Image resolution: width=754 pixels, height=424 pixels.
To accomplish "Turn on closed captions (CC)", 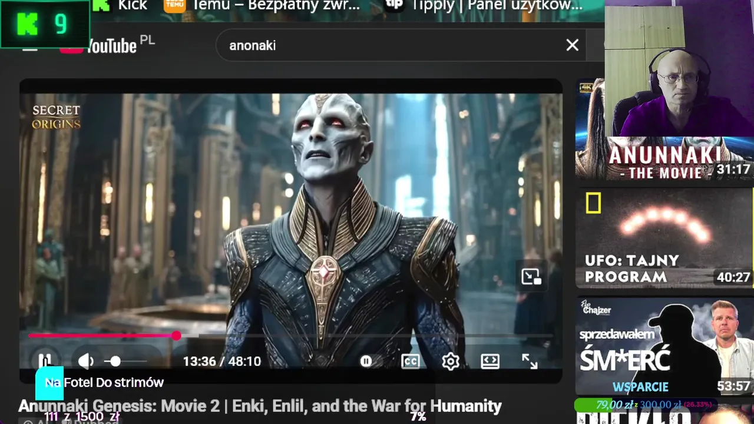I will coord(411,361).
